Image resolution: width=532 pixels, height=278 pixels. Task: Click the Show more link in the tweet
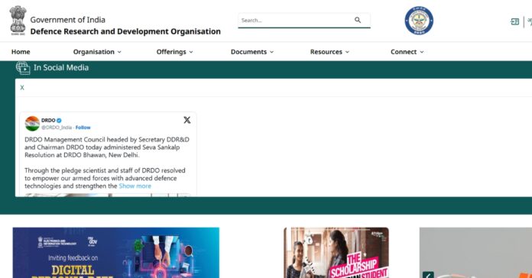135,186
